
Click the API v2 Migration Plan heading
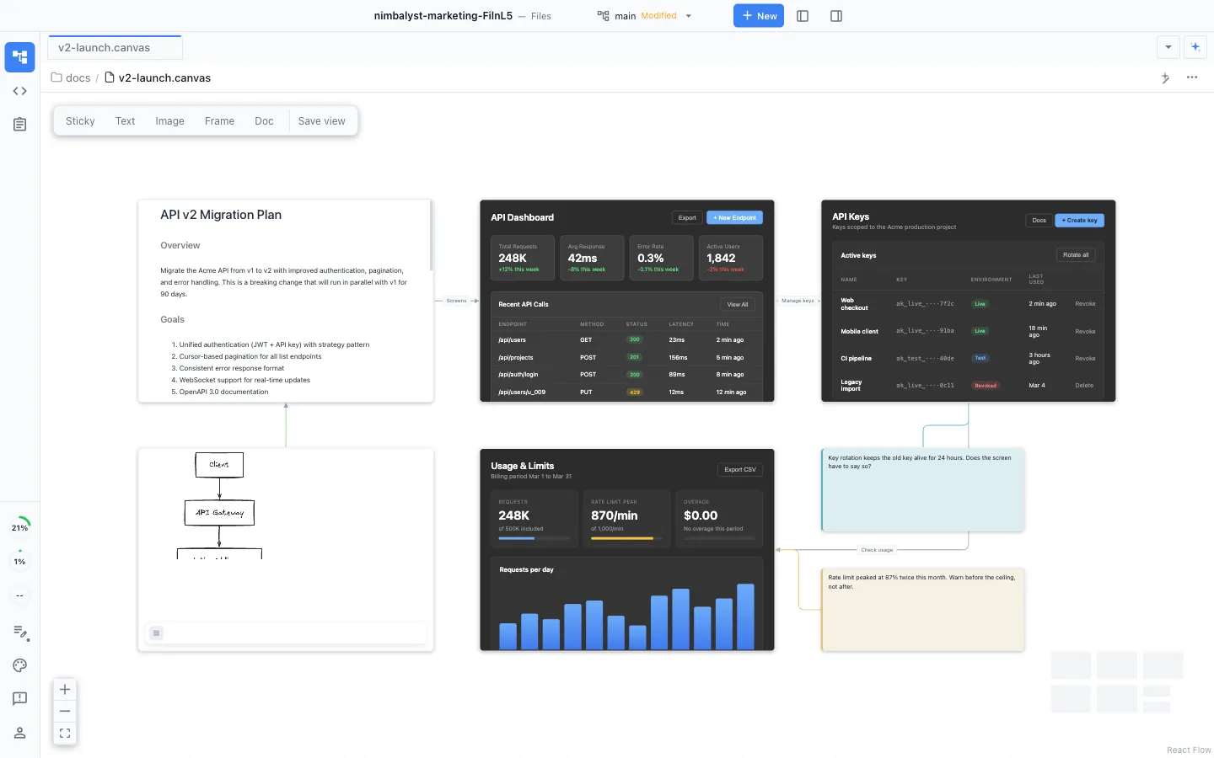click(221, 215)
